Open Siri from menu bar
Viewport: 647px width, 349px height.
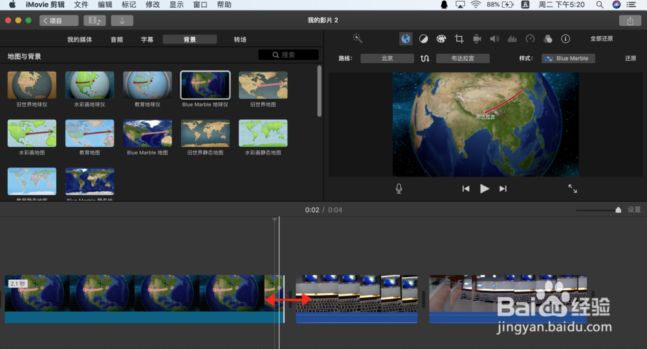[616, 5]
